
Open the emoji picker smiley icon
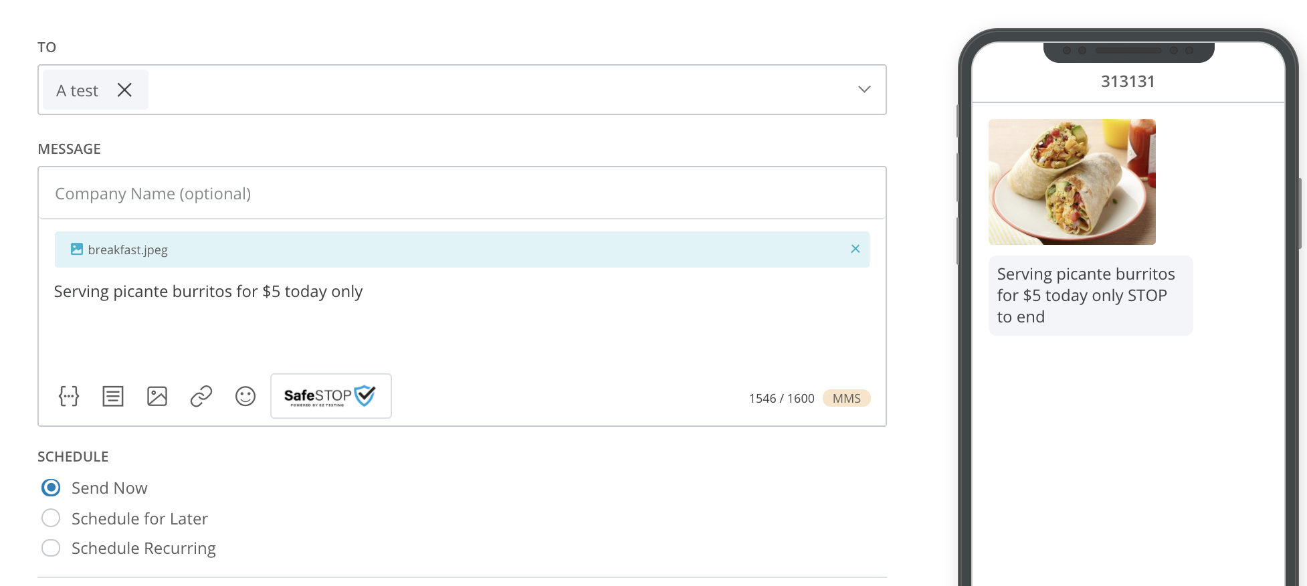[x=245, y=396]
